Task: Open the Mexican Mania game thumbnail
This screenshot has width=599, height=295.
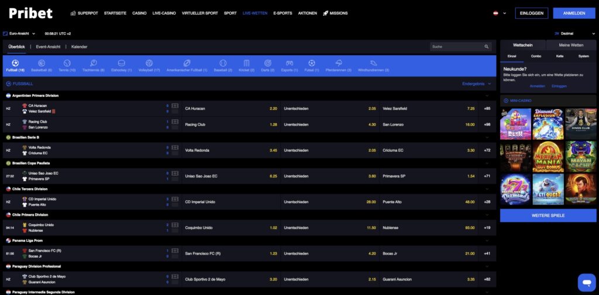Action: (x=548, y=157)
